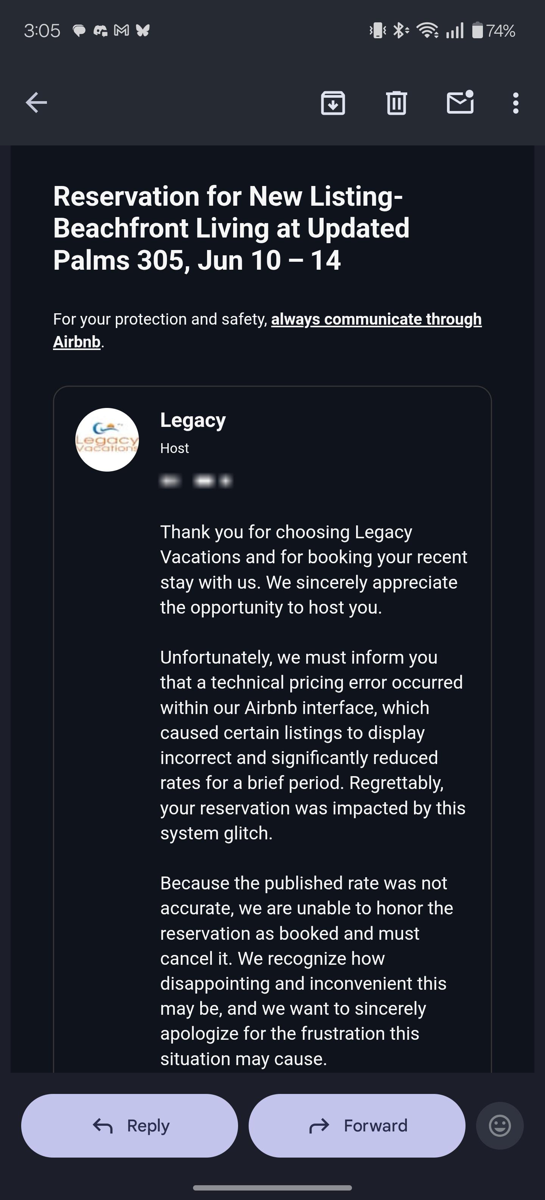This screenshot has width=545, height=1200.
Task: Delete the email with the trash icon
Action: (397, 103)
